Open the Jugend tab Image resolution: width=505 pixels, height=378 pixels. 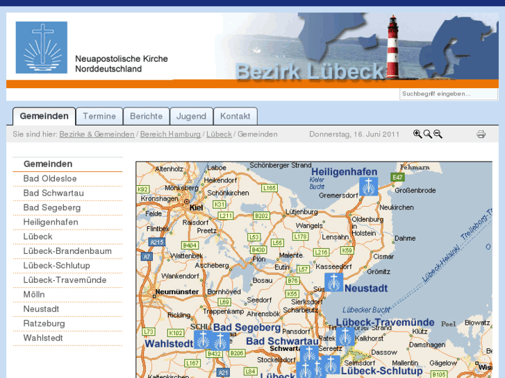click(191, 116)
